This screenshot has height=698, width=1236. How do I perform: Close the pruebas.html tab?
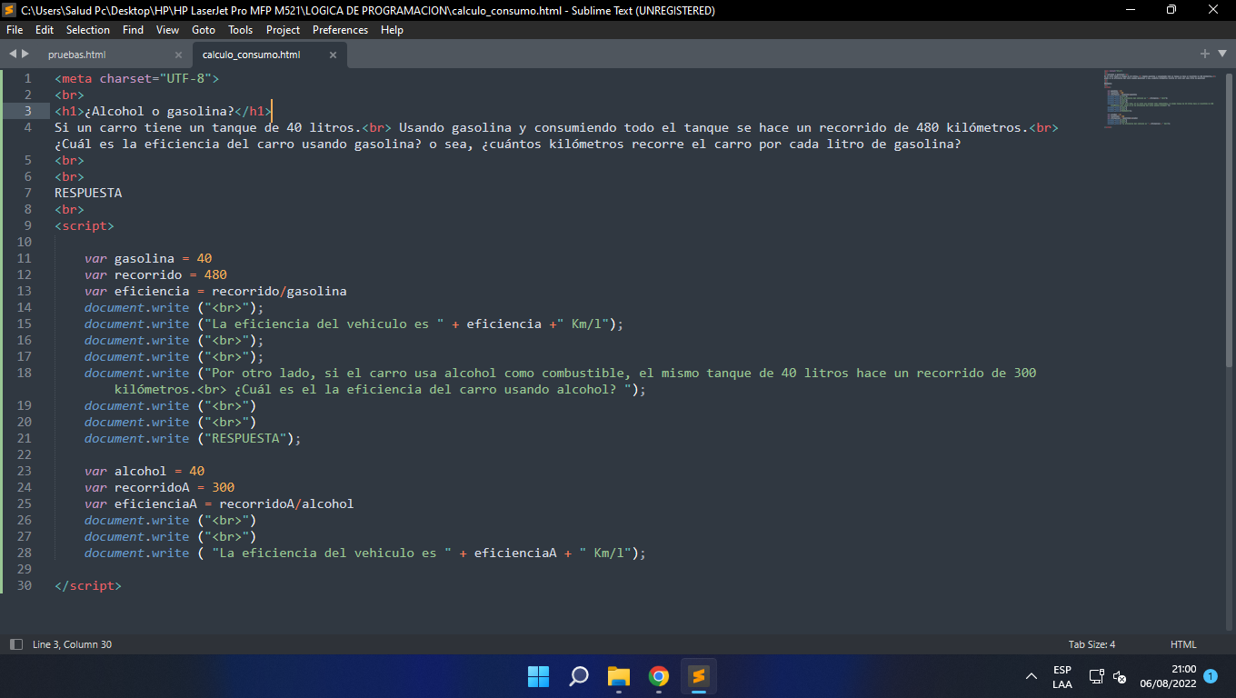(x=178, y=55)
